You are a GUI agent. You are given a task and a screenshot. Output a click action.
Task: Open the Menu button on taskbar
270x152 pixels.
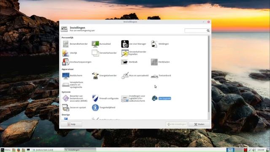(5, 150)
